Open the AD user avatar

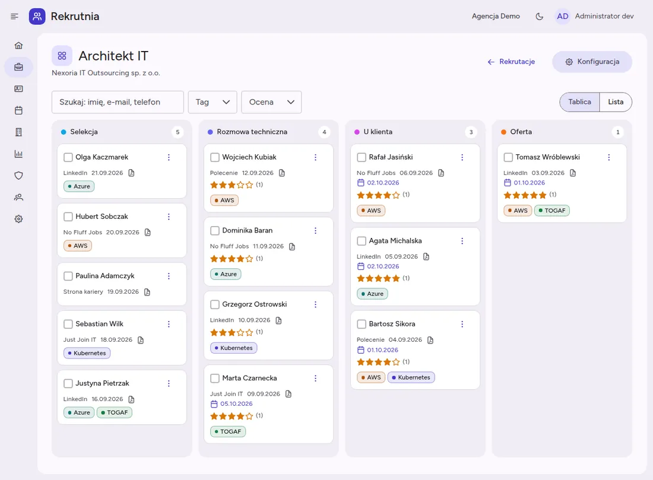point(562,16)
